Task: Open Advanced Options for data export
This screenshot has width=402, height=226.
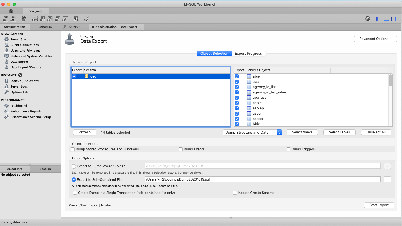Action: click(375, 39)
